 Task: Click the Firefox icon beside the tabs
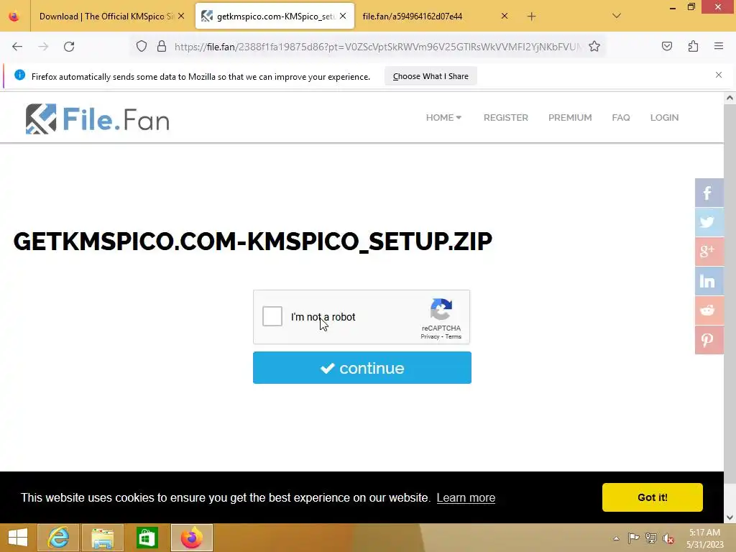pyautogui.click(x=14, y=17)
